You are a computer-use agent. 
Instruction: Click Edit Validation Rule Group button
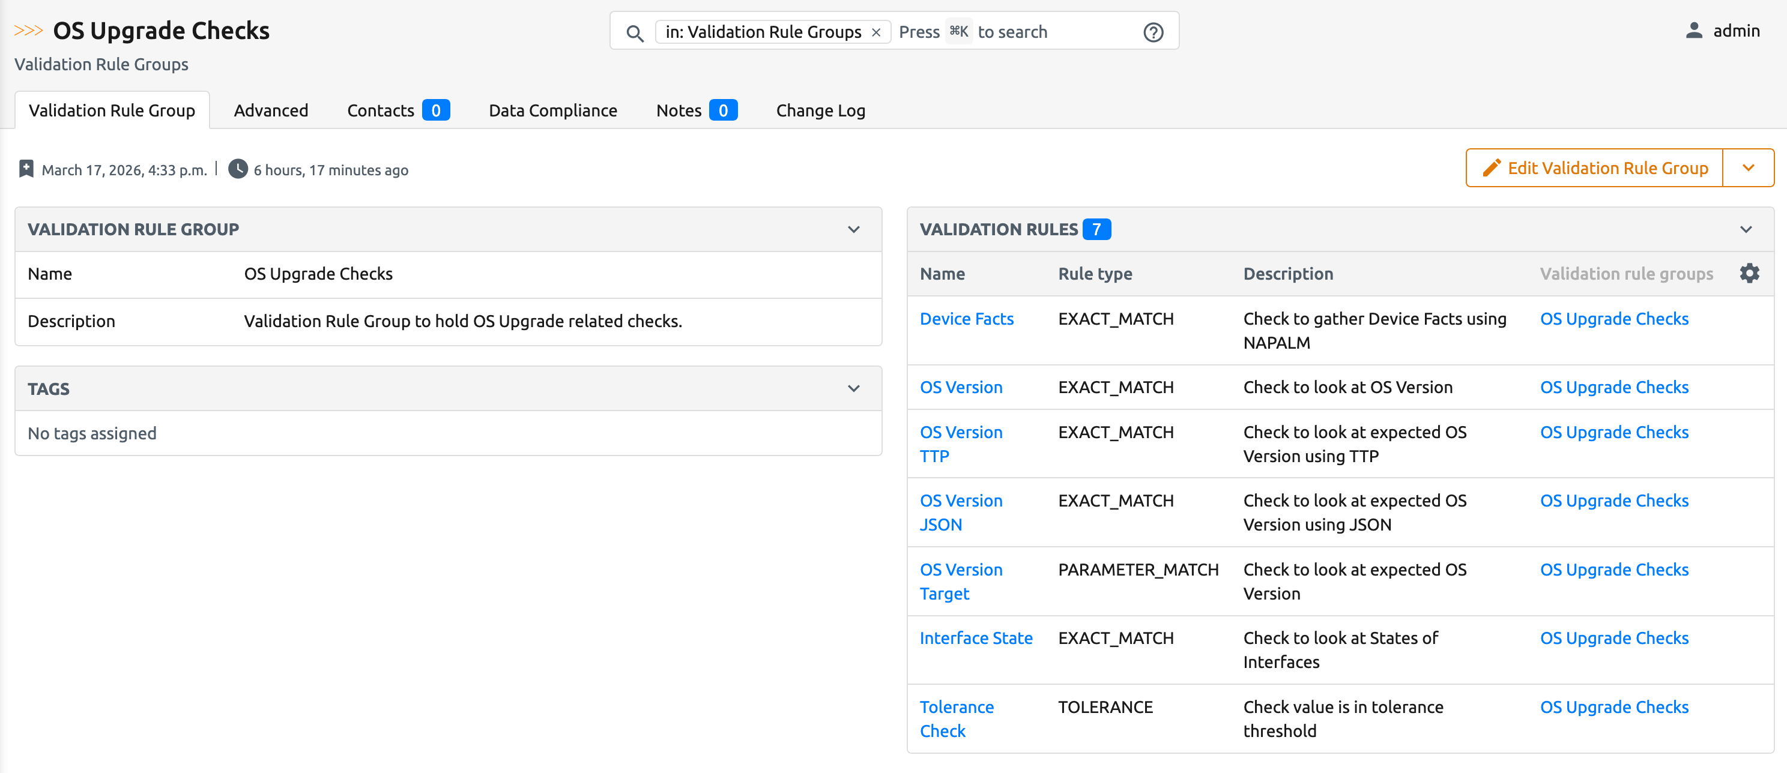coord(1594,168)
